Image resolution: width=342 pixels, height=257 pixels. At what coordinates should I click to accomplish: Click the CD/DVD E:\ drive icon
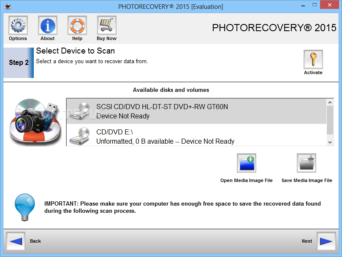pos(80,137)
